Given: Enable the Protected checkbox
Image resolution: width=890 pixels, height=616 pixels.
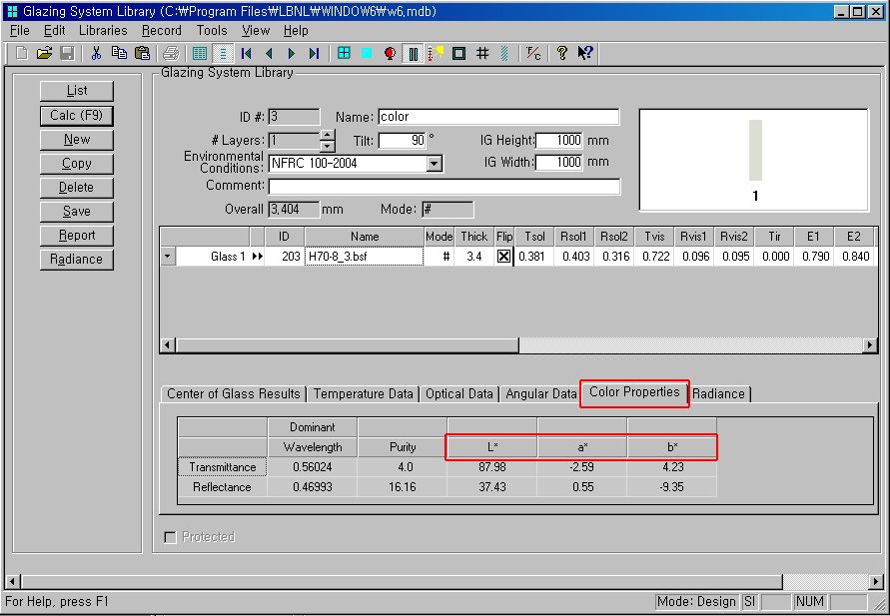Looking at the screenshot, I should (170, 537).
